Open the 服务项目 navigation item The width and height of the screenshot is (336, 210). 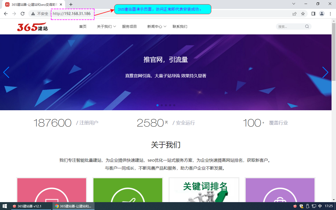pos(129,27)
